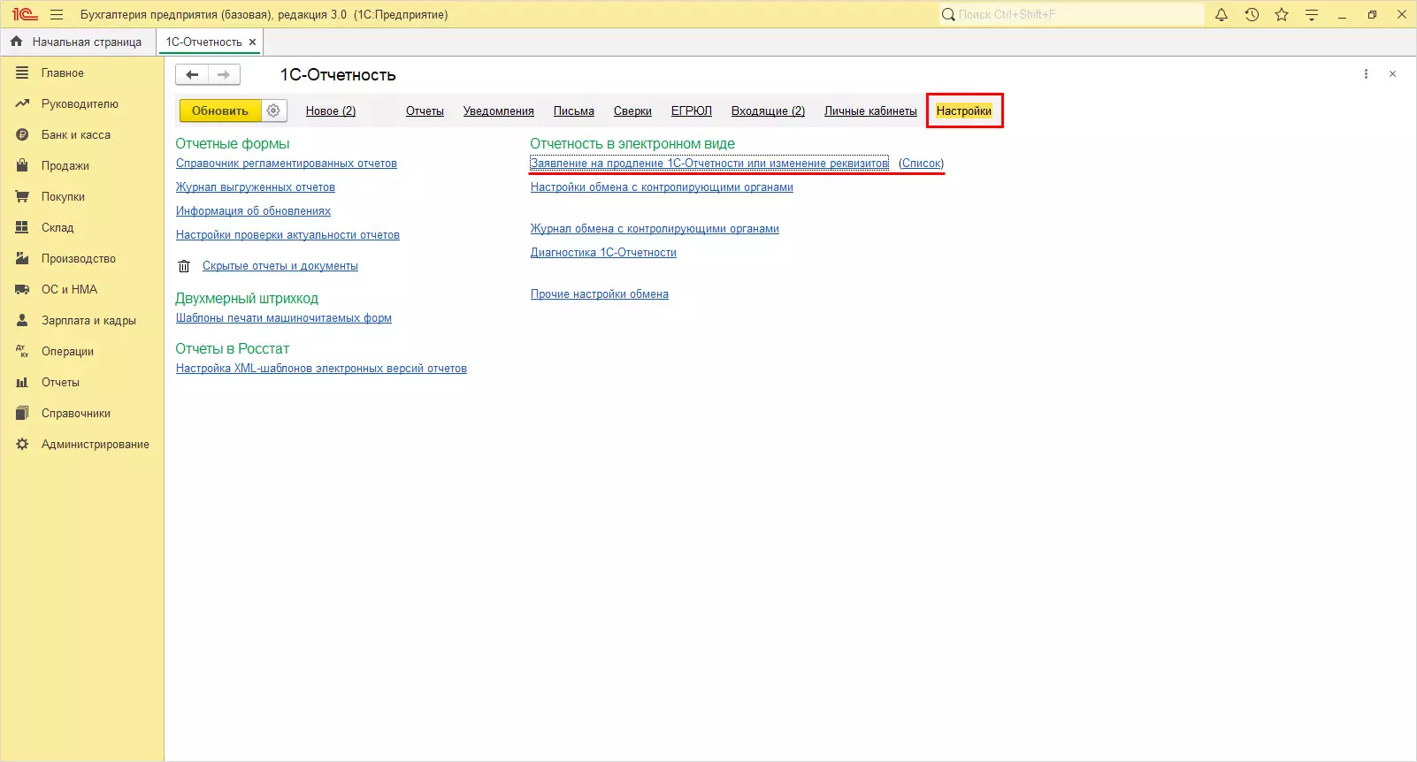Image resolution: width=1417 pixels, height=762 pixels.
Task: Open the Главное section in sidebar
Action: tap(82, 73)
